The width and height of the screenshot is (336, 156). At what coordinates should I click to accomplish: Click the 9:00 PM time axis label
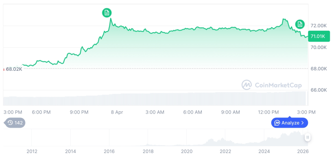click(x=79, y=112)
